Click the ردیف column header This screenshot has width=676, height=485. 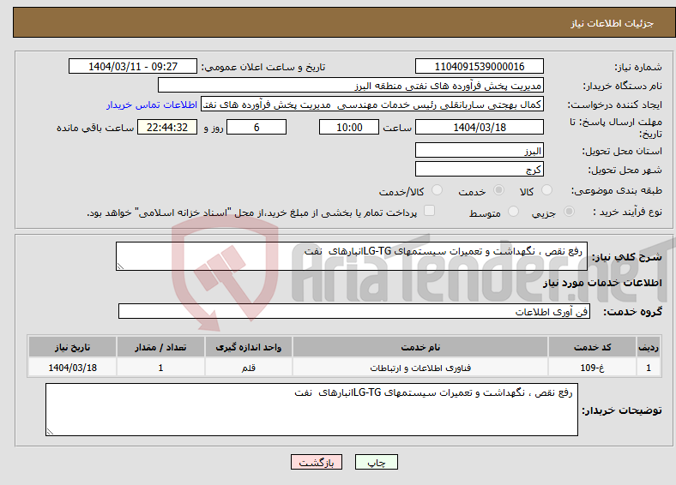click(x=649, y=347)
